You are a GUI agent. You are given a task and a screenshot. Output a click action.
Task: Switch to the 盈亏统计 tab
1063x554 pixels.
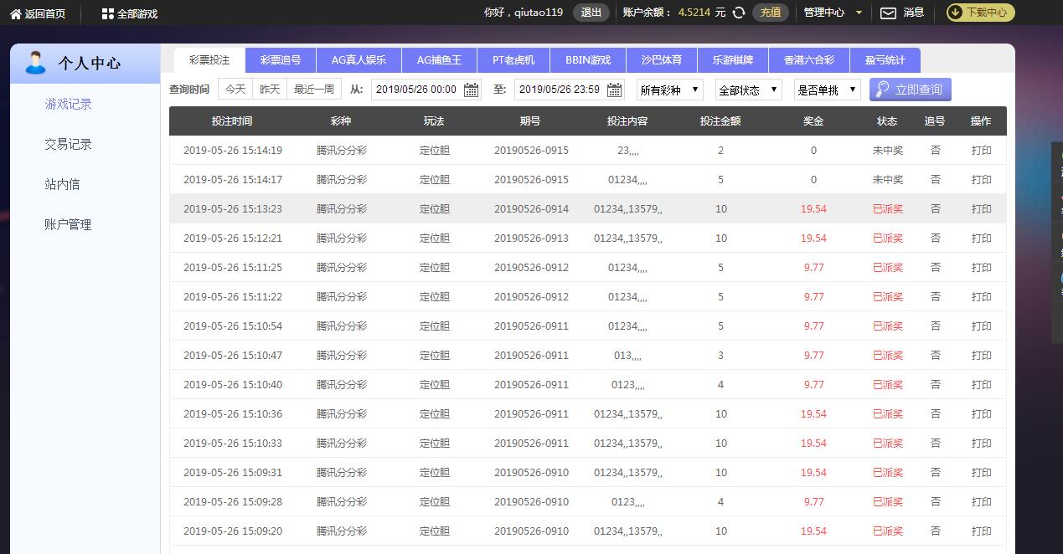pos(885,60)
